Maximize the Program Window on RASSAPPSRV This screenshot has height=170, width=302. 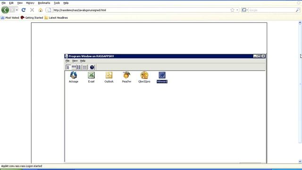pyautogui.click(x=259, y=56)
